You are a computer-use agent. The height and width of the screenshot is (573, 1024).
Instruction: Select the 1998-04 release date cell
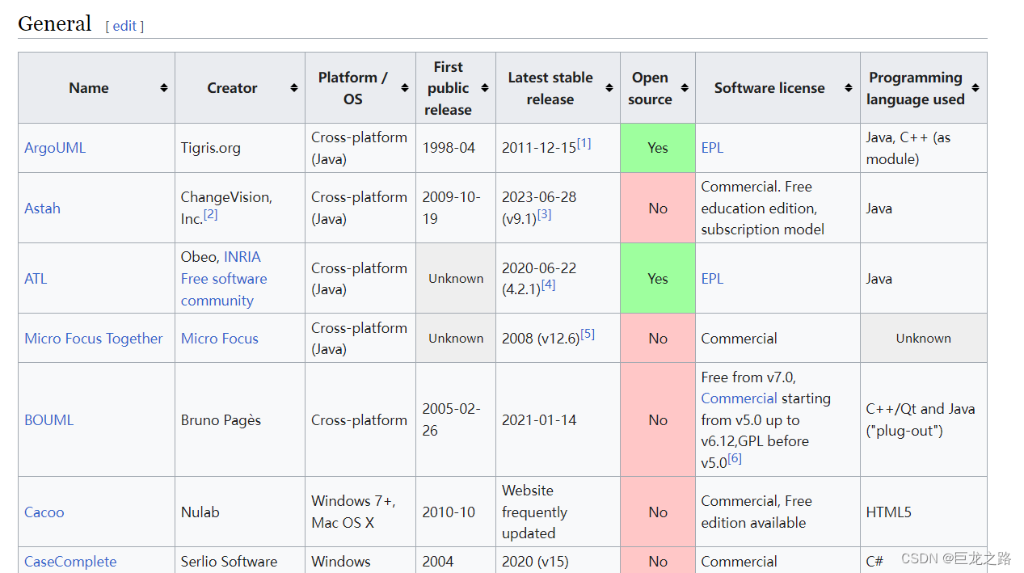point(456,148)
